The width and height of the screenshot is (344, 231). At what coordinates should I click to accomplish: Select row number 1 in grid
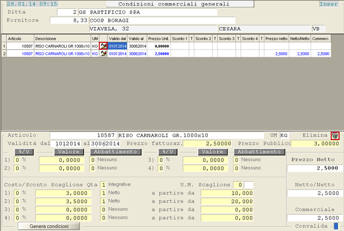coord(4,46)
